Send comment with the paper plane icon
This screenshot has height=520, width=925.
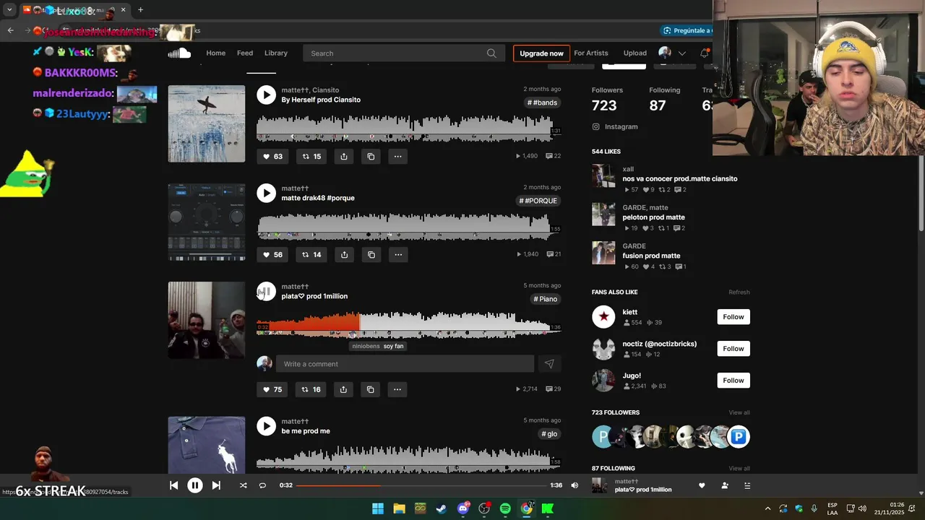click(x=549, y=364)
